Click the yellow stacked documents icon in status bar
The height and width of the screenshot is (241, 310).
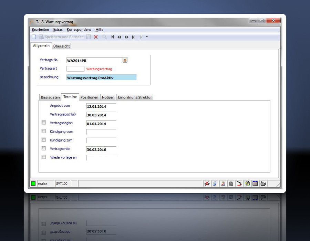pyautogui.click(x=247, y=184)
